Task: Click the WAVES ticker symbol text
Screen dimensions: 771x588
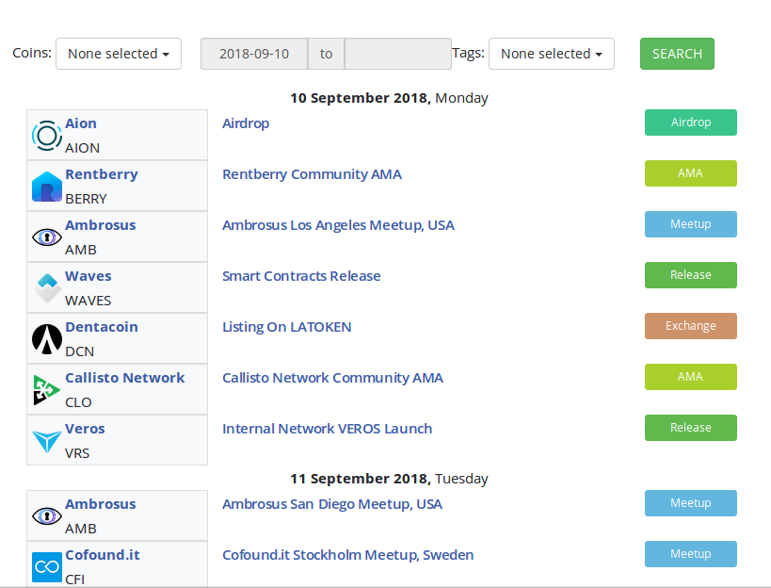Action: point(88,301)
